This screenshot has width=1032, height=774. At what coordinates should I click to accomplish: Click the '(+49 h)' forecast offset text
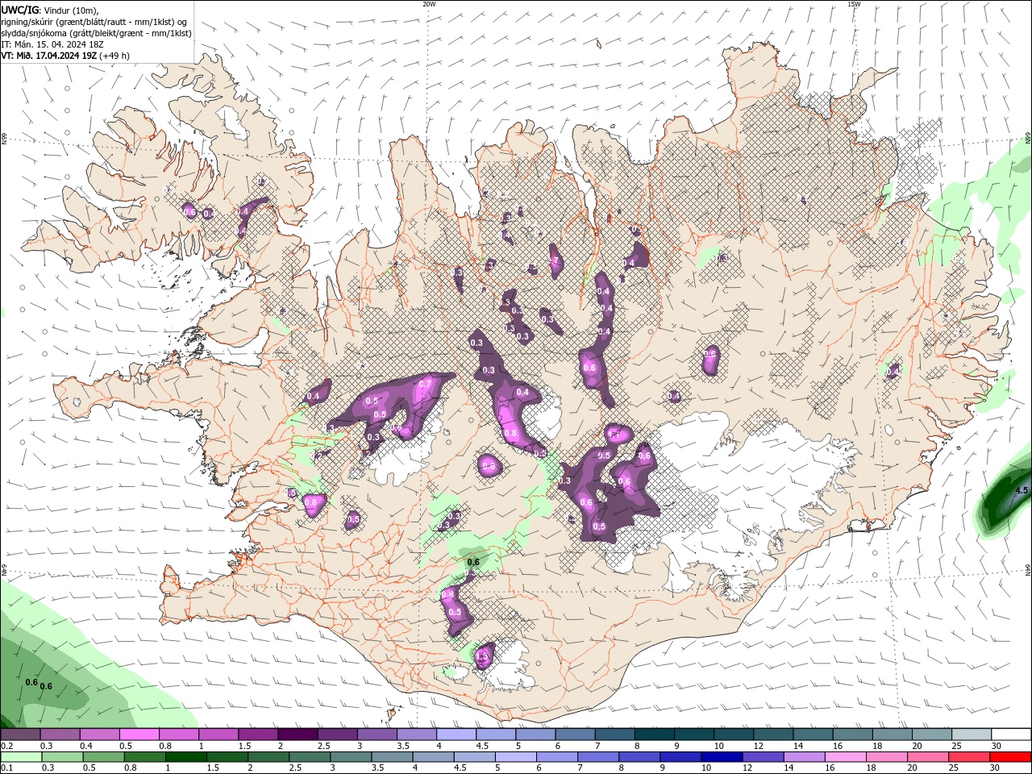point(115,56)
